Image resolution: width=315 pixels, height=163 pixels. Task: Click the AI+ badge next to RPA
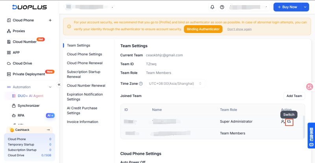[50, 115]
